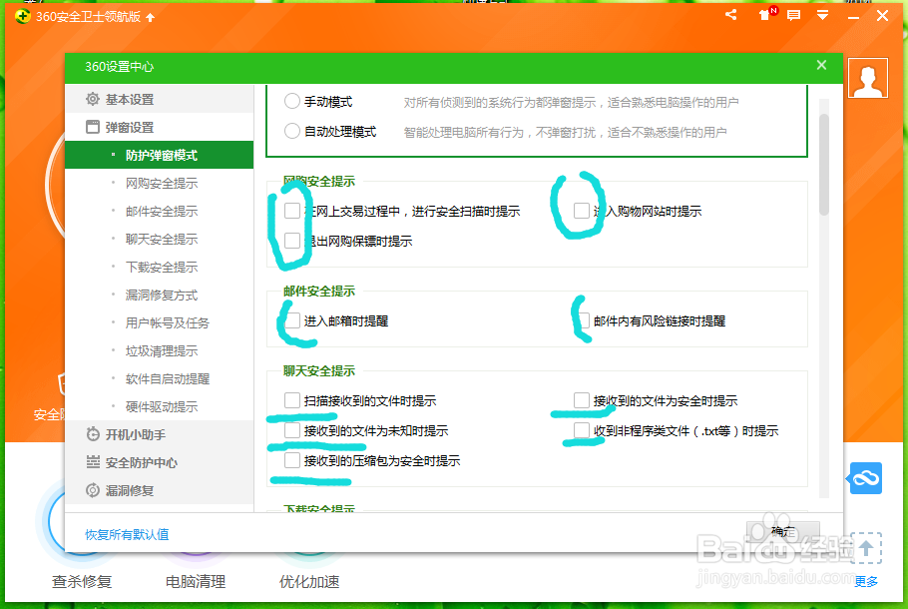Screen dimensions: 908x609
Task: Check 进入邮箱时提醒 box
Action: tap(292, 320)
